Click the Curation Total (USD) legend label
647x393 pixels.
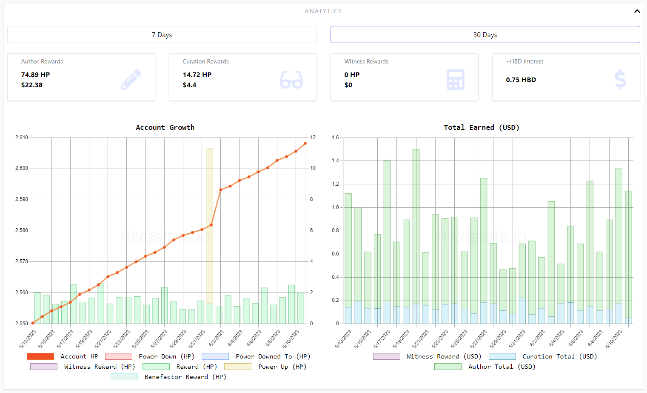point(560,356)
